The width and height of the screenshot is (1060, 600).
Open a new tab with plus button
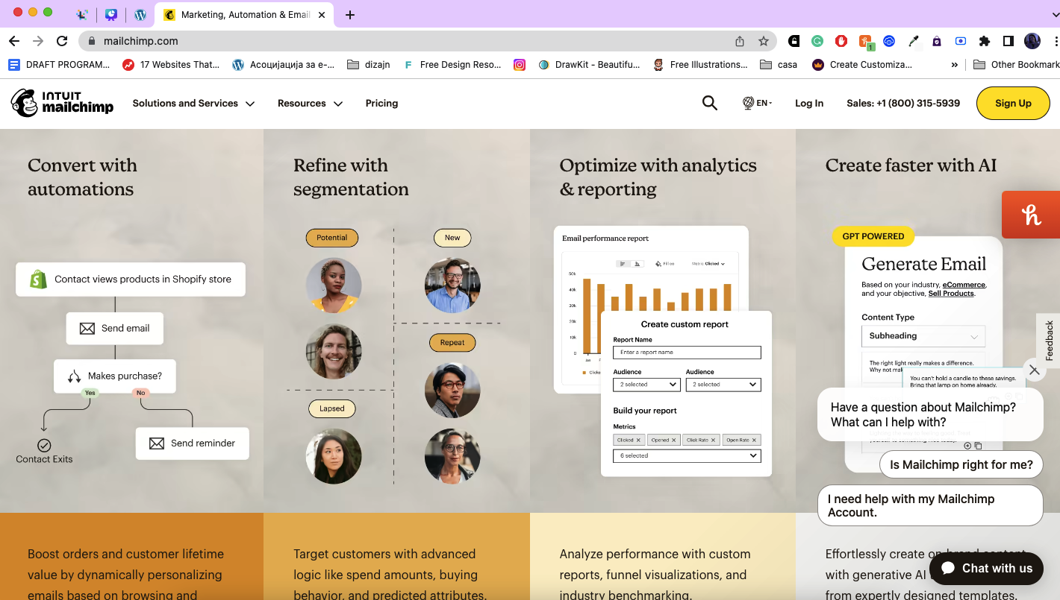tap(350, 14)
